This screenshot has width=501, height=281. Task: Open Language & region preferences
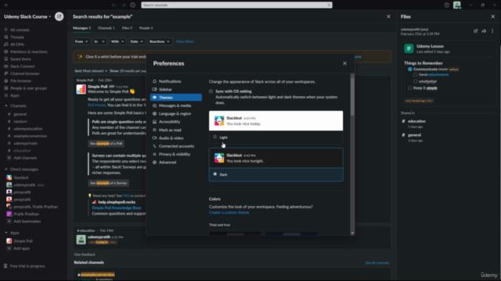point(176,114)
